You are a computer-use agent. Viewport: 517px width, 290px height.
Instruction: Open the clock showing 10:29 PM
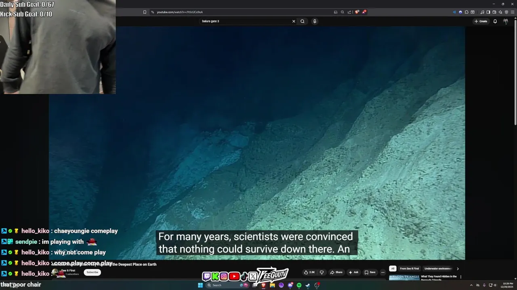click(x=507, y=285)
